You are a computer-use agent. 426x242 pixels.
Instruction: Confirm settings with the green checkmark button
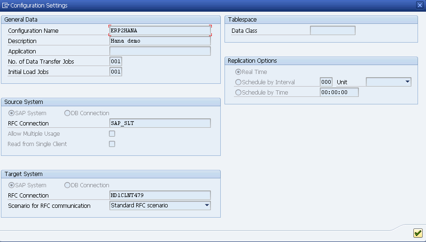click(x=418, y=233)
